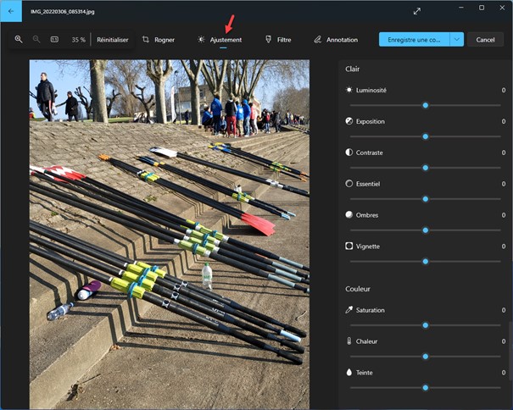Screen dimensions: 513x410
Task: Click the Chaleur slider handle
Action: pyautogui.click(x=426, y=357)
